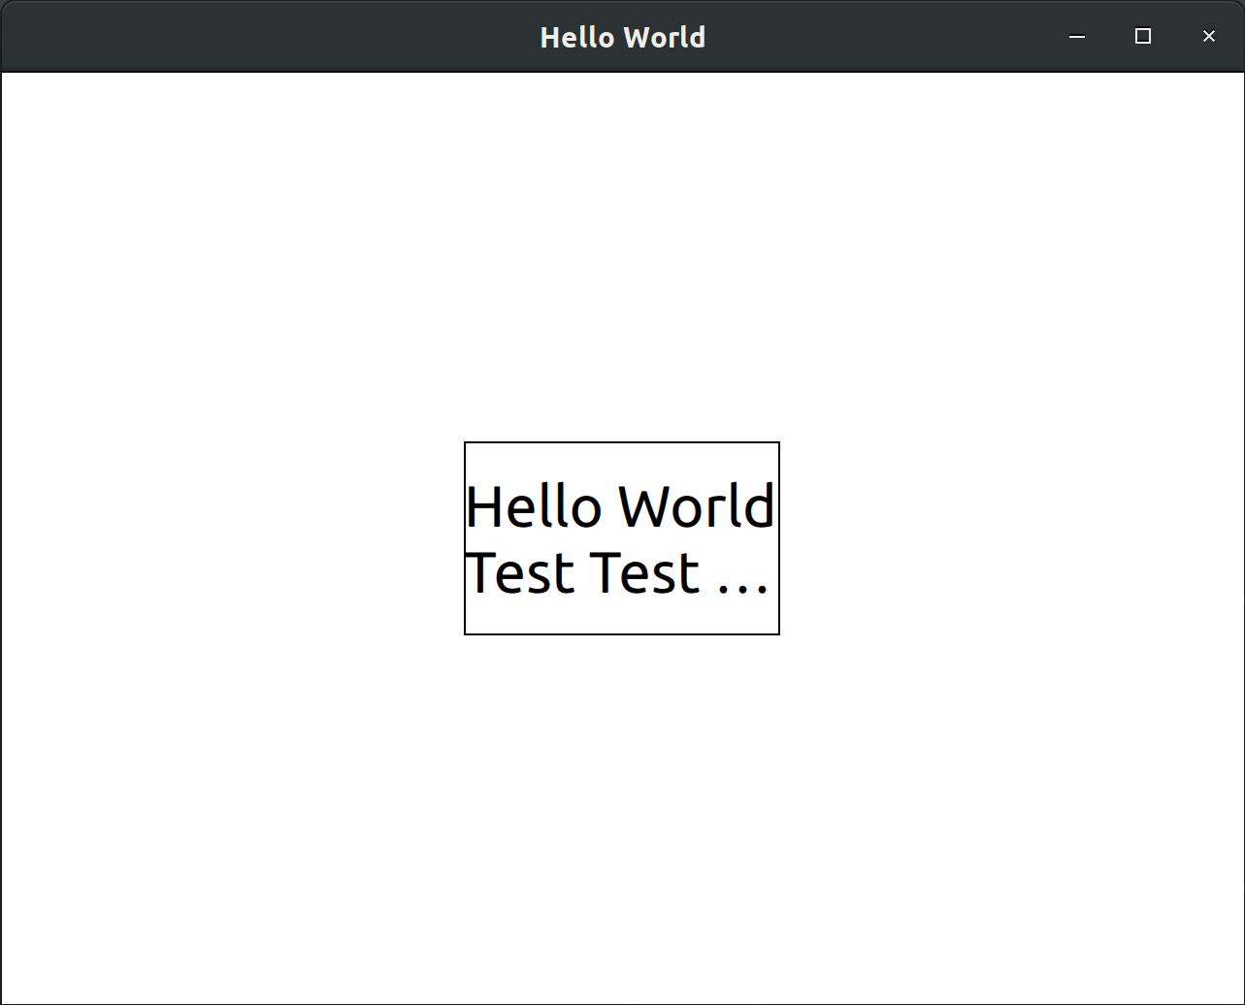Maximize the Hello World window
The height and width of the screenshot is (1005, 1245).
pos(1143,37)
